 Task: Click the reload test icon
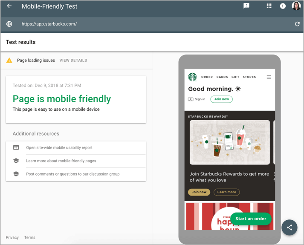click(297, 24)
